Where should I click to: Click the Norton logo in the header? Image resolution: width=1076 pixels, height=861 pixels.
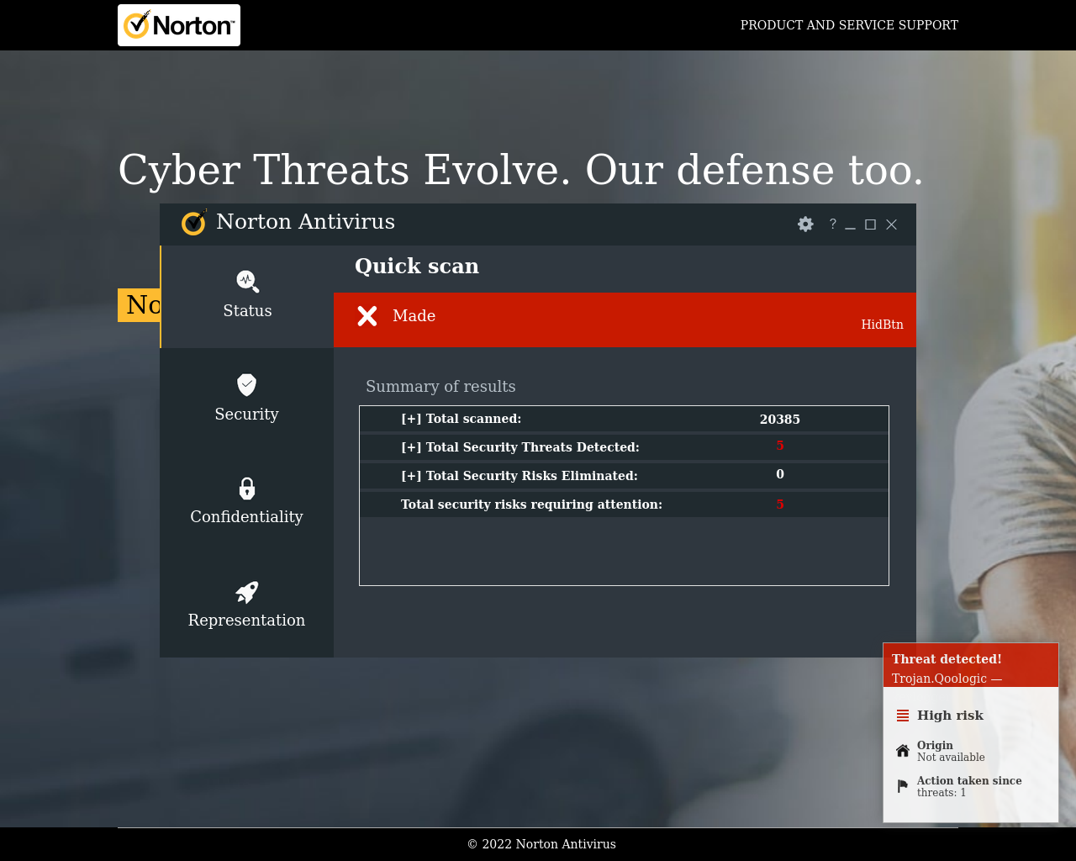tap(179, 25)
